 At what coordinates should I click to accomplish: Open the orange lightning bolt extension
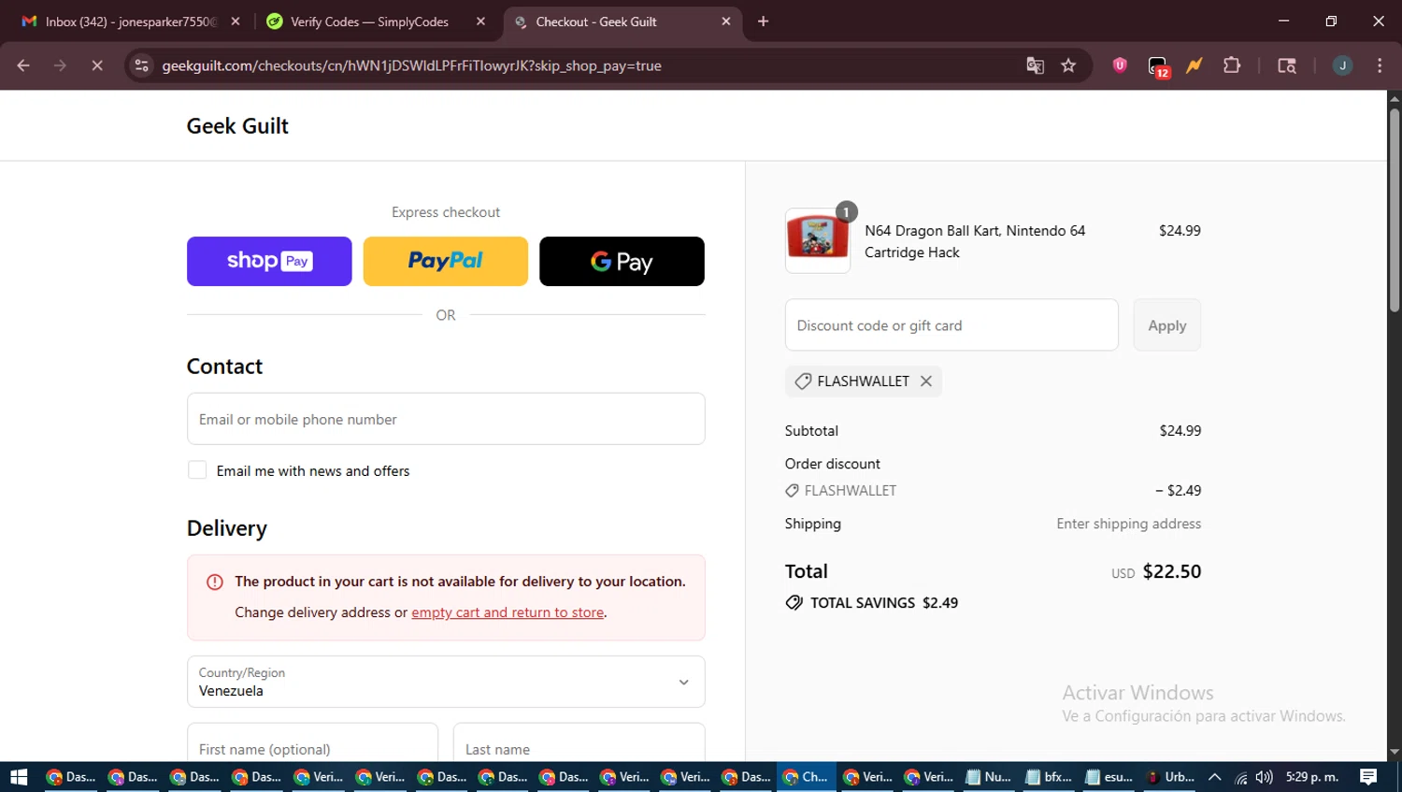click(x=1194, y=65)
